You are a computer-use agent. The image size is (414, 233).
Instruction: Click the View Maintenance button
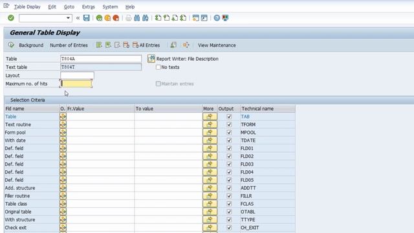coord(217,45)
